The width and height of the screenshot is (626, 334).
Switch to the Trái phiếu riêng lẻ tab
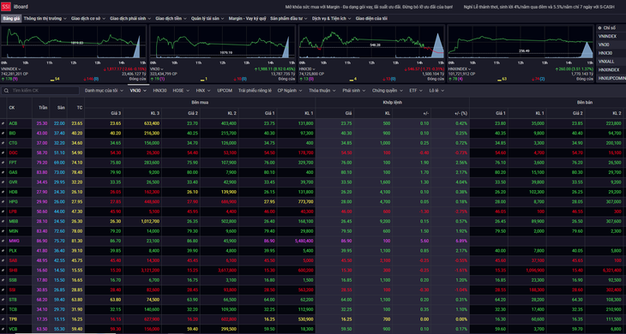255,91
